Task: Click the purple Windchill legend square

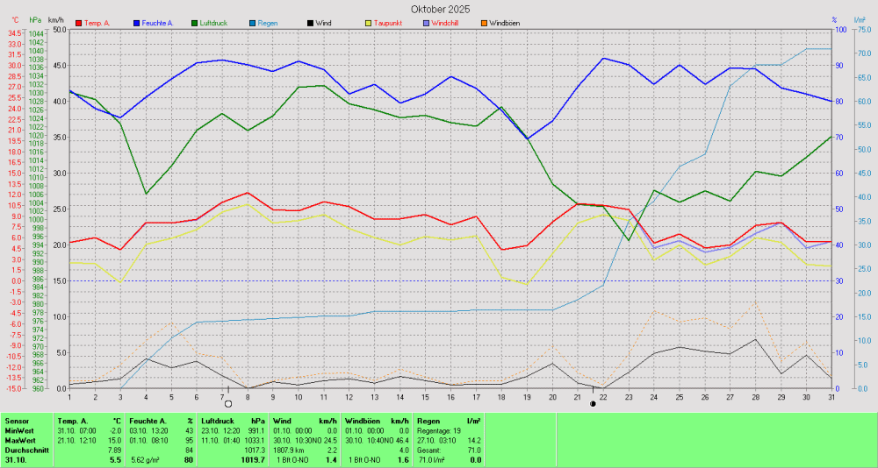Action: coord(426,22)
